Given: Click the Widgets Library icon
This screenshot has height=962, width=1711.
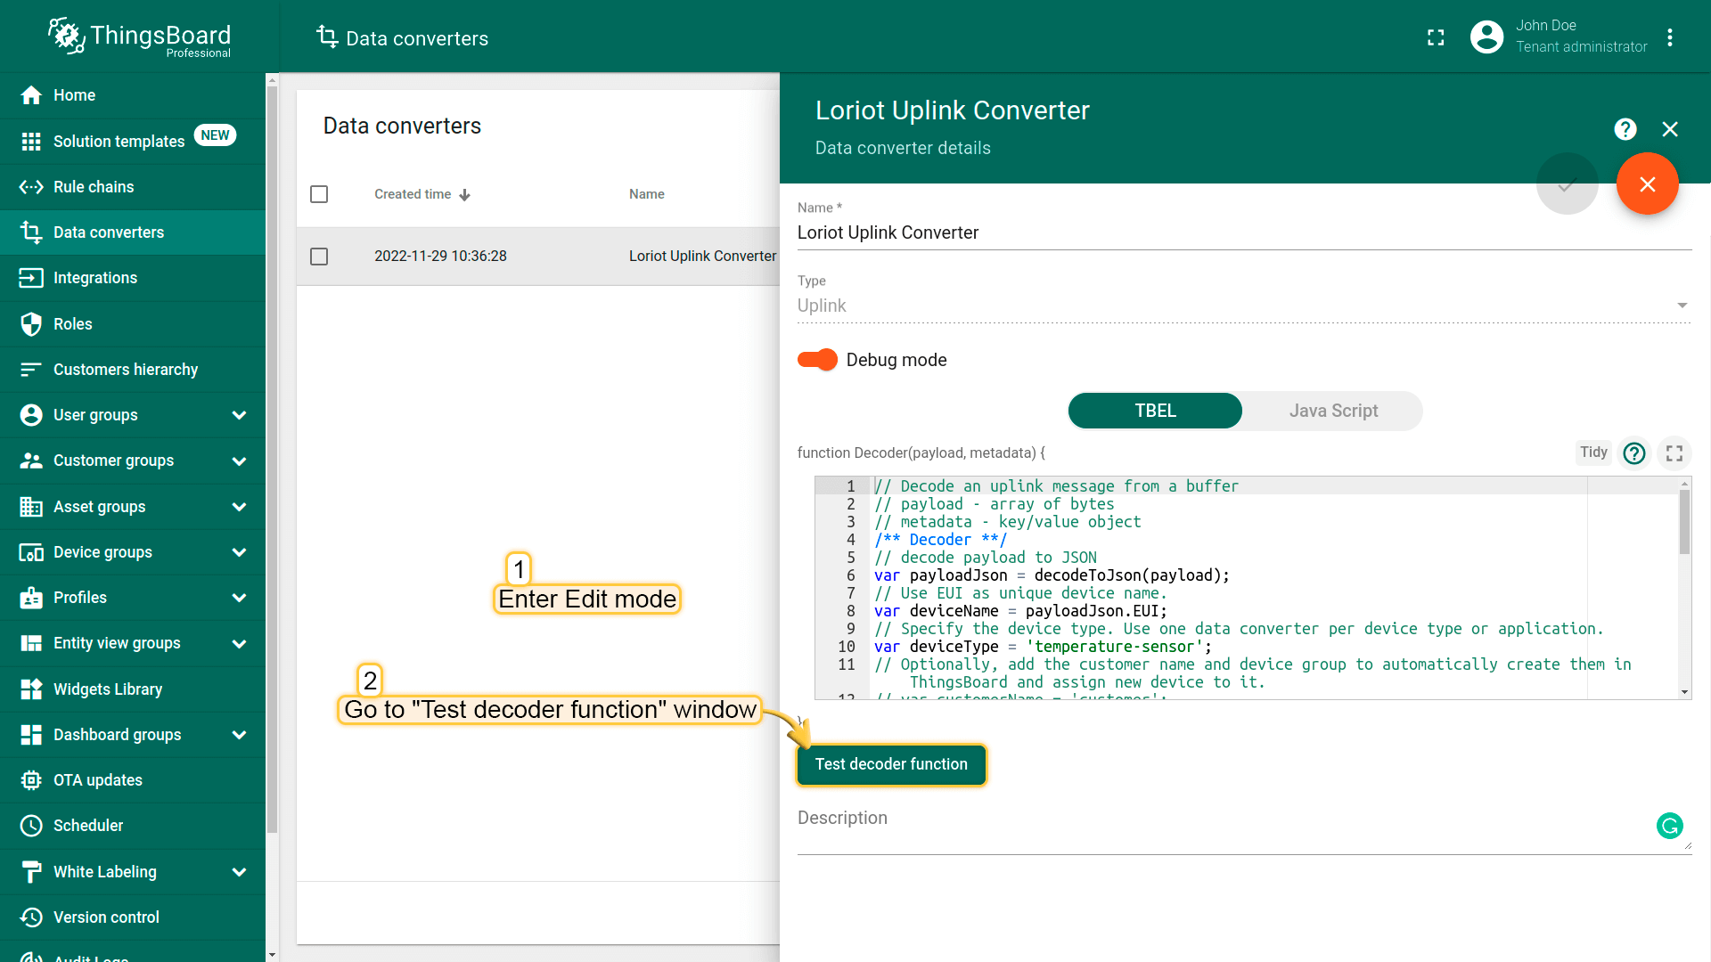Looking at the screenshot, I should pos(31,689).
